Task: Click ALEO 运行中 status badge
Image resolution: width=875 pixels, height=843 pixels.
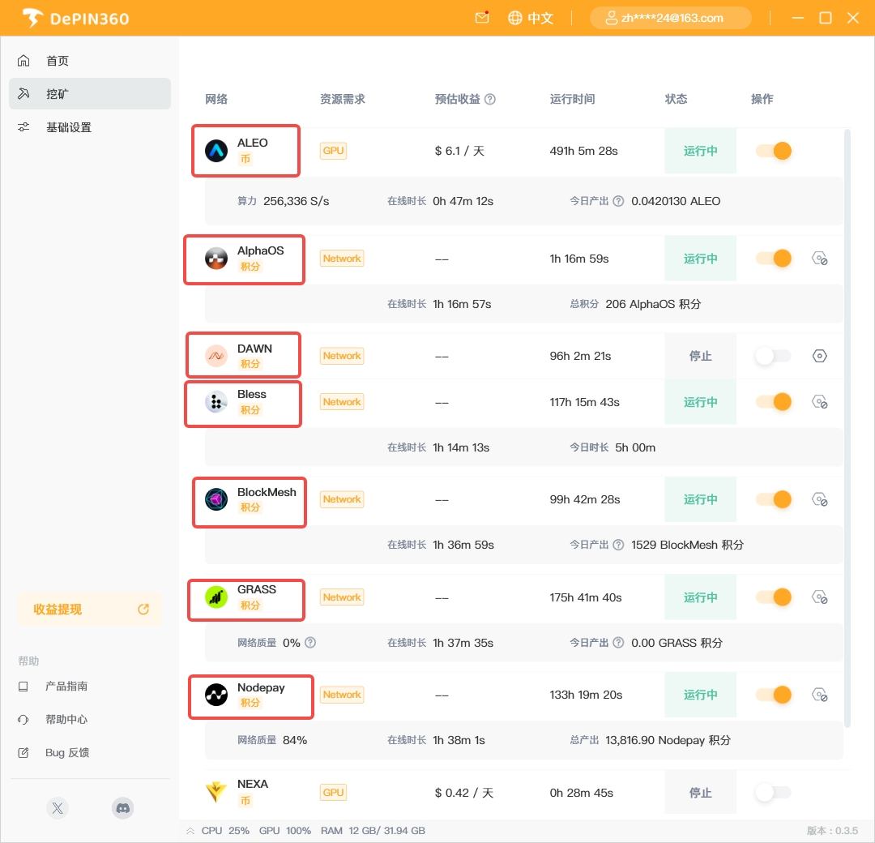Action: coord(700,151)
